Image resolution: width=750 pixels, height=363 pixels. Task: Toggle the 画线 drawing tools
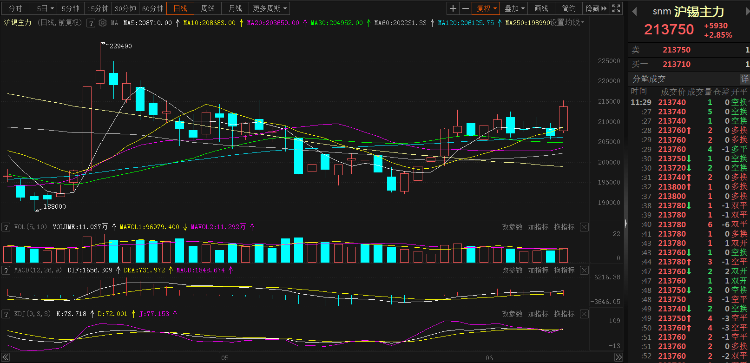[541, 8]
